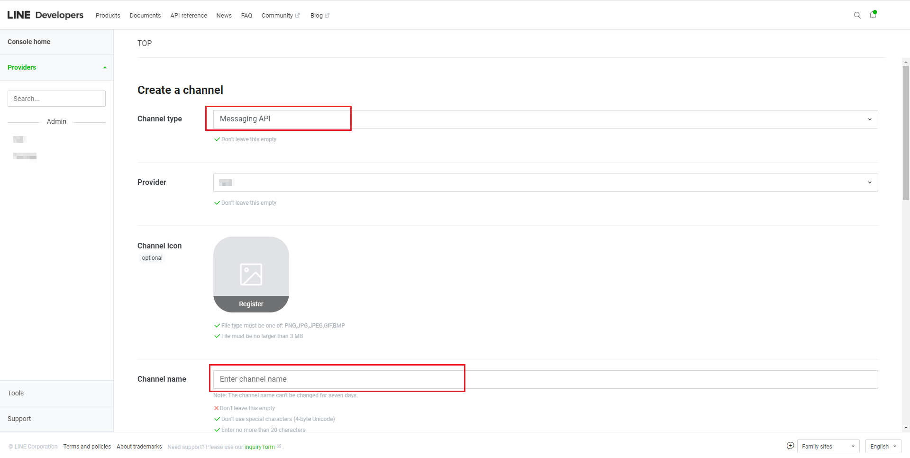Change language via the English dropdown

[x=883, y=446]
